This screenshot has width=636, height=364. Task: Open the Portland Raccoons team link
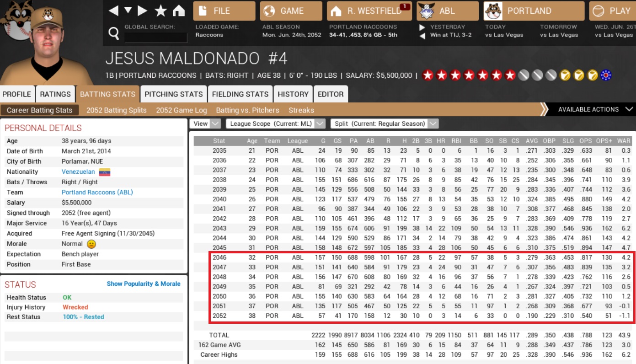coord(97,193)
